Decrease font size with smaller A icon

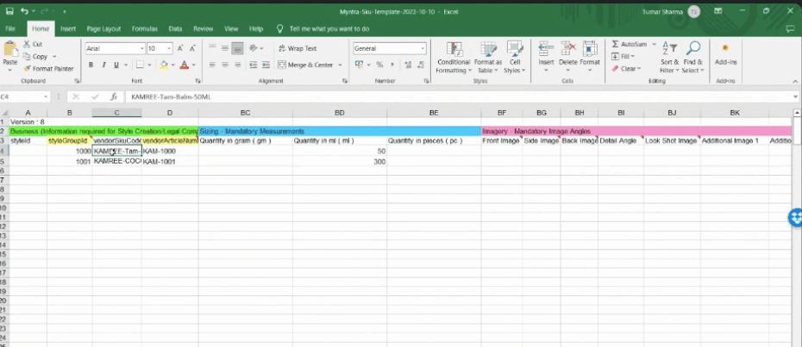[x=192, y=48]
